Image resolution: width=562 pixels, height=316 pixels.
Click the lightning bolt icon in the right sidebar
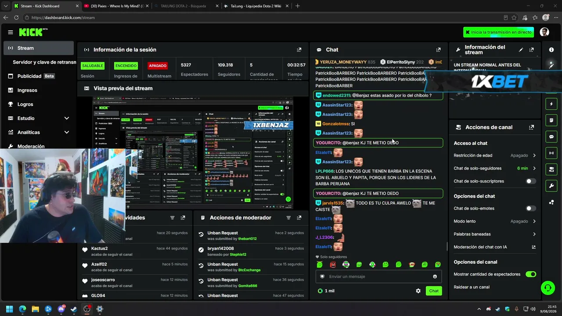(551, 104)
